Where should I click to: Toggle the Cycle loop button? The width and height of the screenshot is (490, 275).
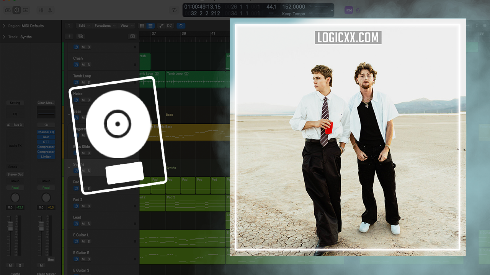coord(174,10)
